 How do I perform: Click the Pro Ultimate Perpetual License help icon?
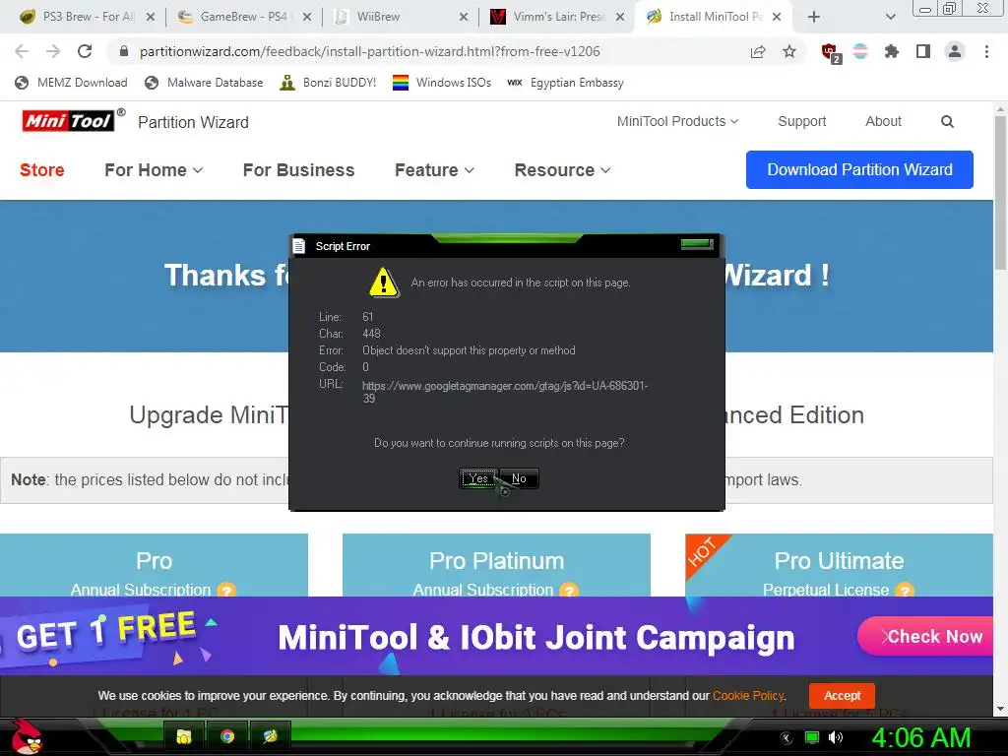pyautogui.click(x=905, y=591)
